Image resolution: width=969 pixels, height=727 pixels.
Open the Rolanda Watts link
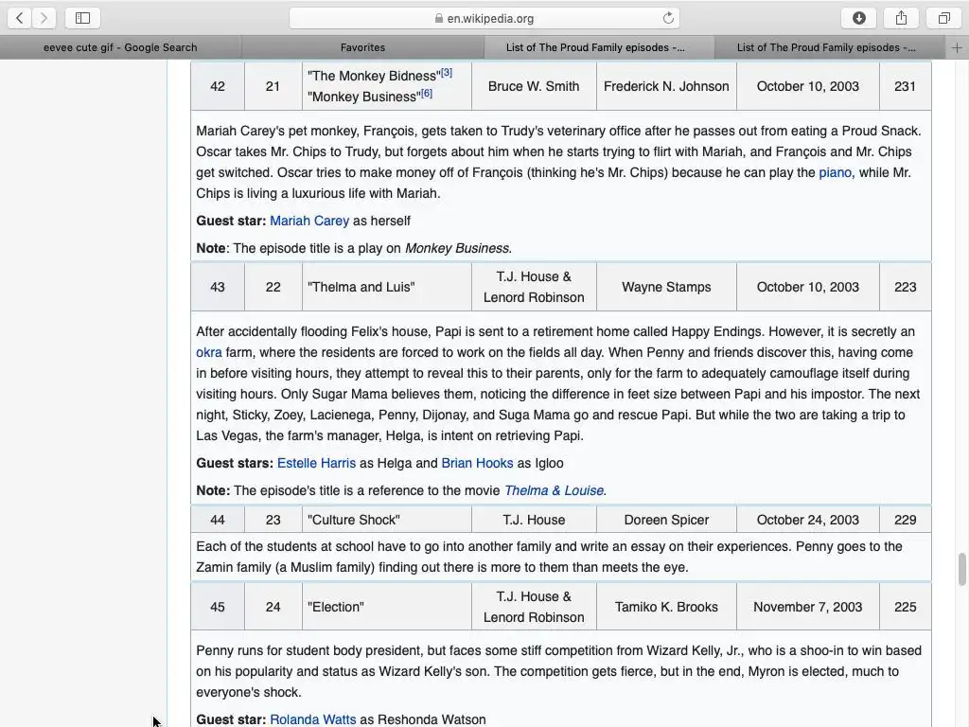[x=312, y=719]
